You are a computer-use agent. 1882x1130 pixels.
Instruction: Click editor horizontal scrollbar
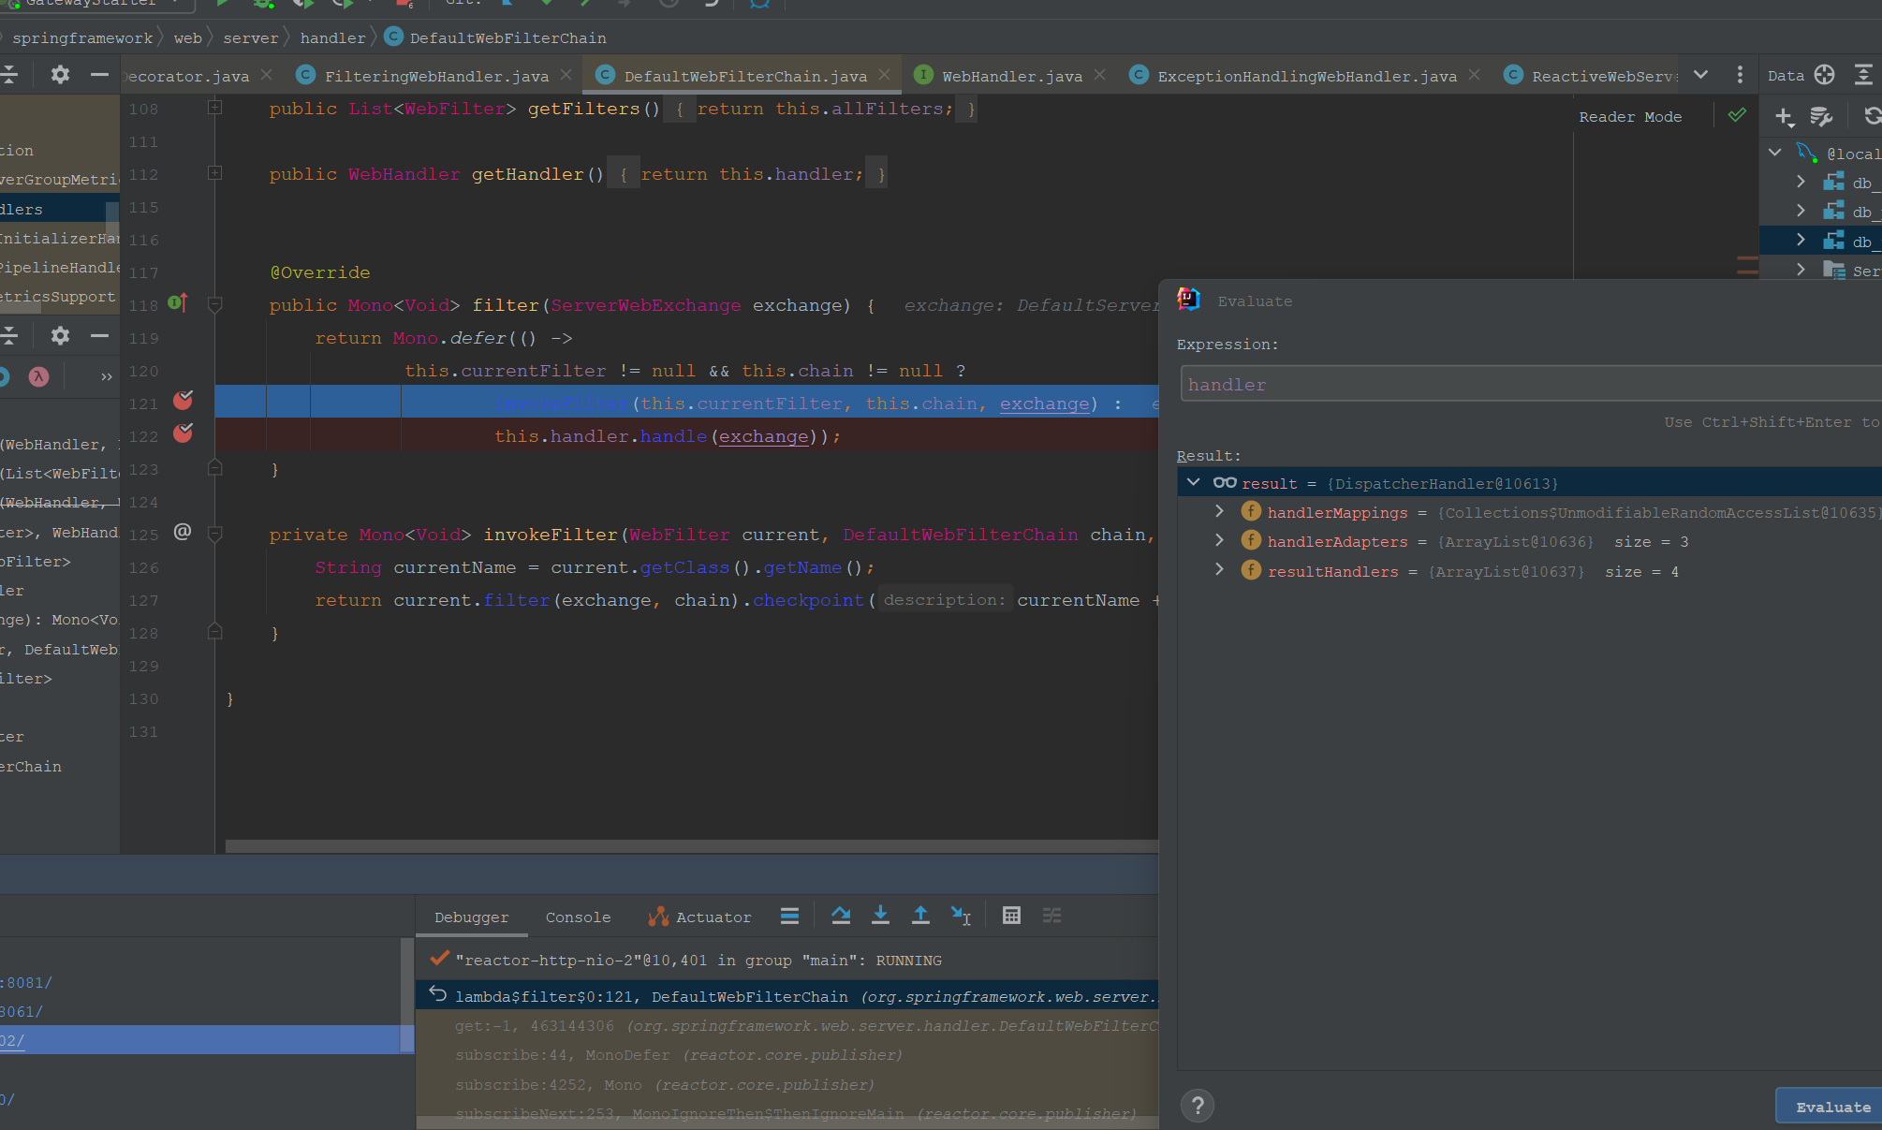pyautogui.click(x=692, y=845)
